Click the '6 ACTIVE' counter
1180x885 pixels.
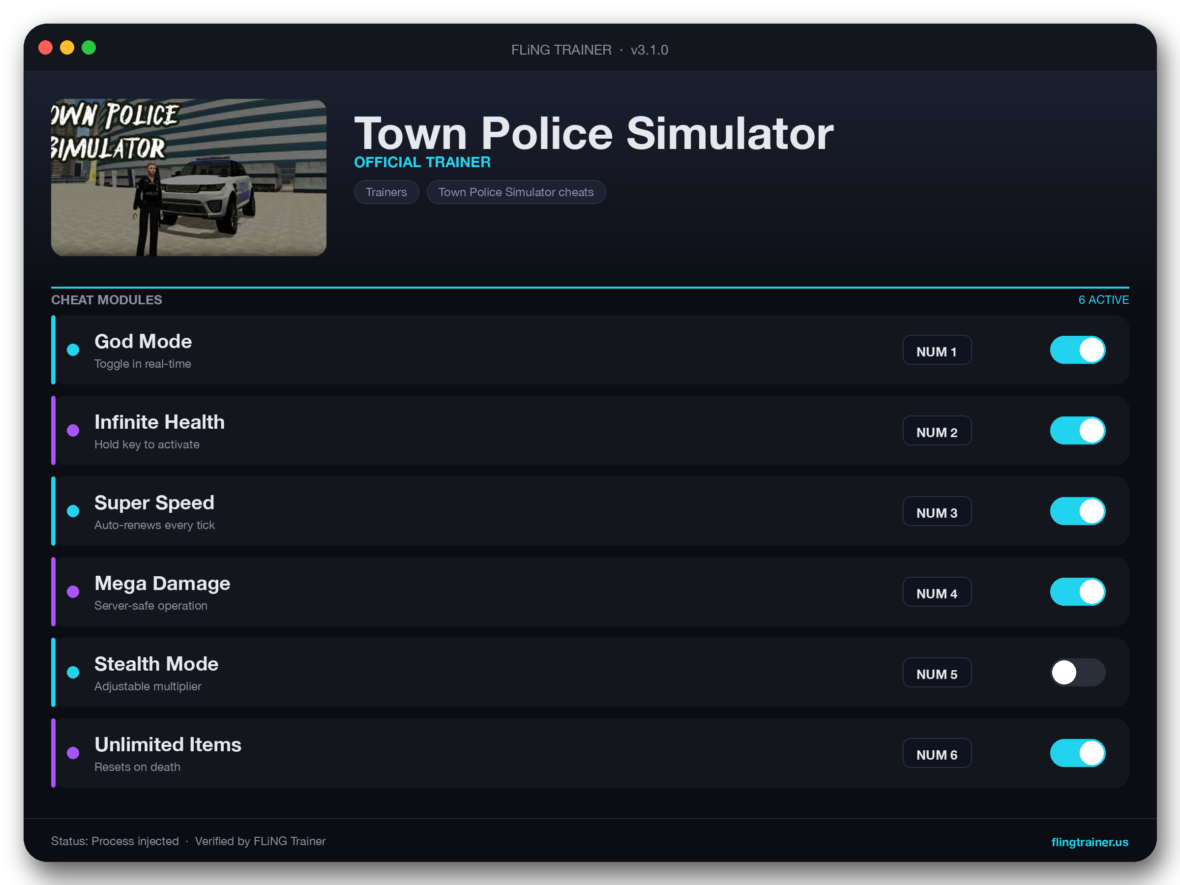1103,300
